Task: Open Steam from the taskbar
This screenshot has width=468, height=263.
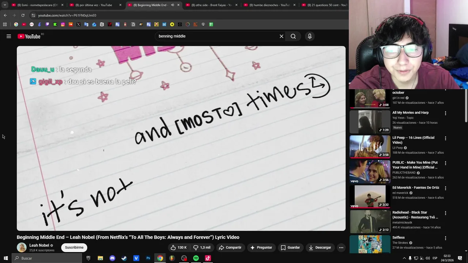Action: 124,258
